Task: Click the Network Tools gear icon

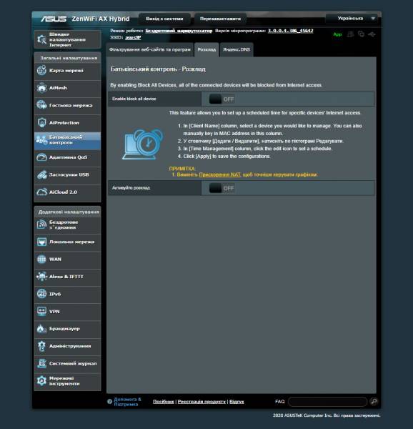Action: coord(42,381)
